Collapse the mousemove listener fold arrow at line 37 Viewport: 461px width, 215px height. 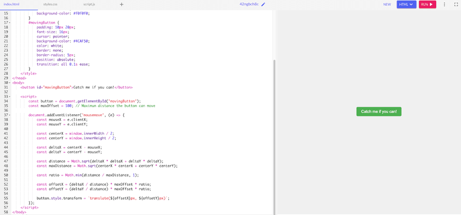[x=10, y=115]
